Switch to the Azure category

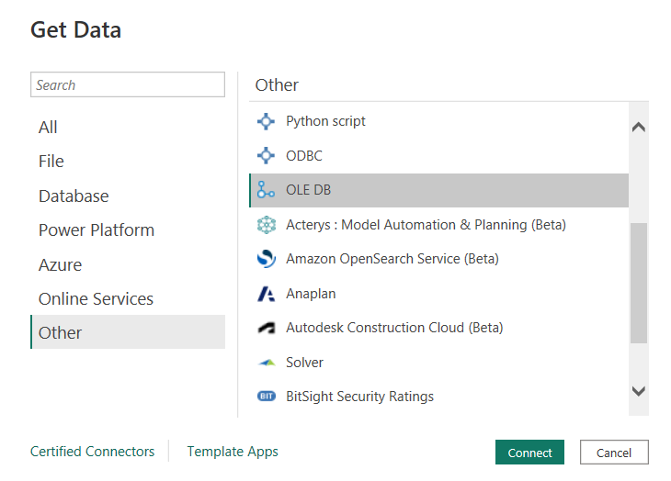tap(60, 265)
